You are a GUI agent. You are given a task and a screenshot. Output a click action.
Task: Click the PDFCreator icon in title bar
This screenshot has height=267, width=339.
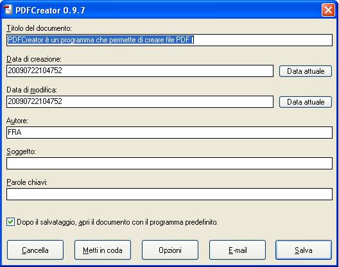tap(8, 10)
